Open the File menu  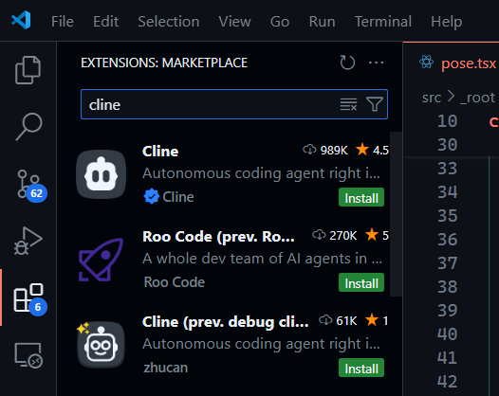tap(63, 22)
